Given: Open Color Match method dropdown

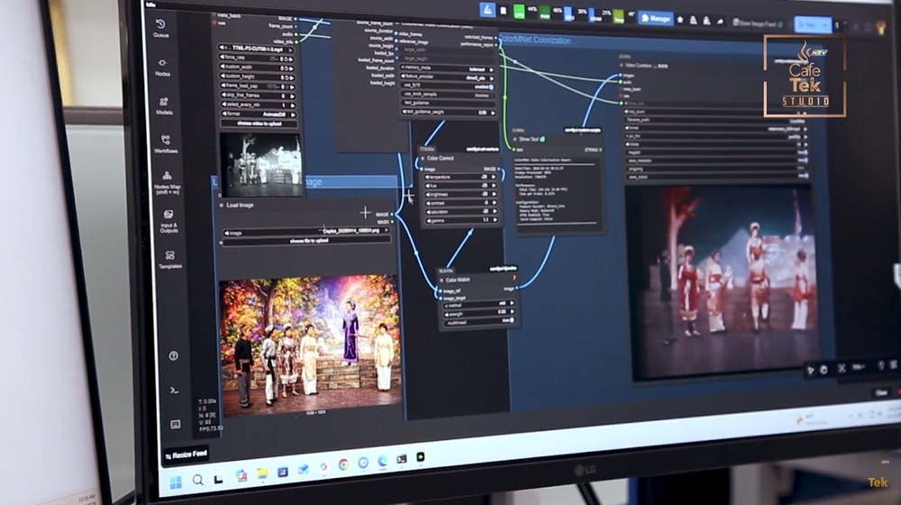Looking at the screenshot, I should click(478, 304).
